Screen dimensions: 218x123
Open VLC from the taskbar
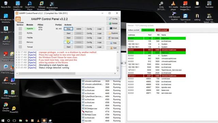[x=38, y=121]
